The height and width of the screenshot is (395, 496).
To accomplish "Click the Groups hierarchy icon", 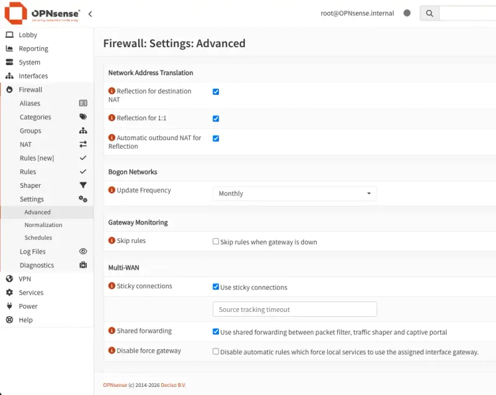I will pyautogui.click(x=82, y=130).
